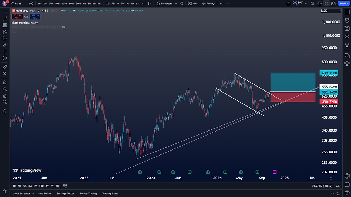Switch to 1h timeframe
The image size is (351, 197).
click(x=84, y=3)
